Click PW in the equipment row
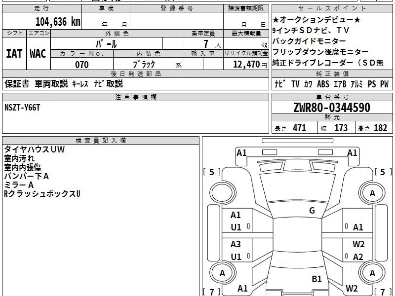This screenshot has width=395, height=296. coord(384,84)
